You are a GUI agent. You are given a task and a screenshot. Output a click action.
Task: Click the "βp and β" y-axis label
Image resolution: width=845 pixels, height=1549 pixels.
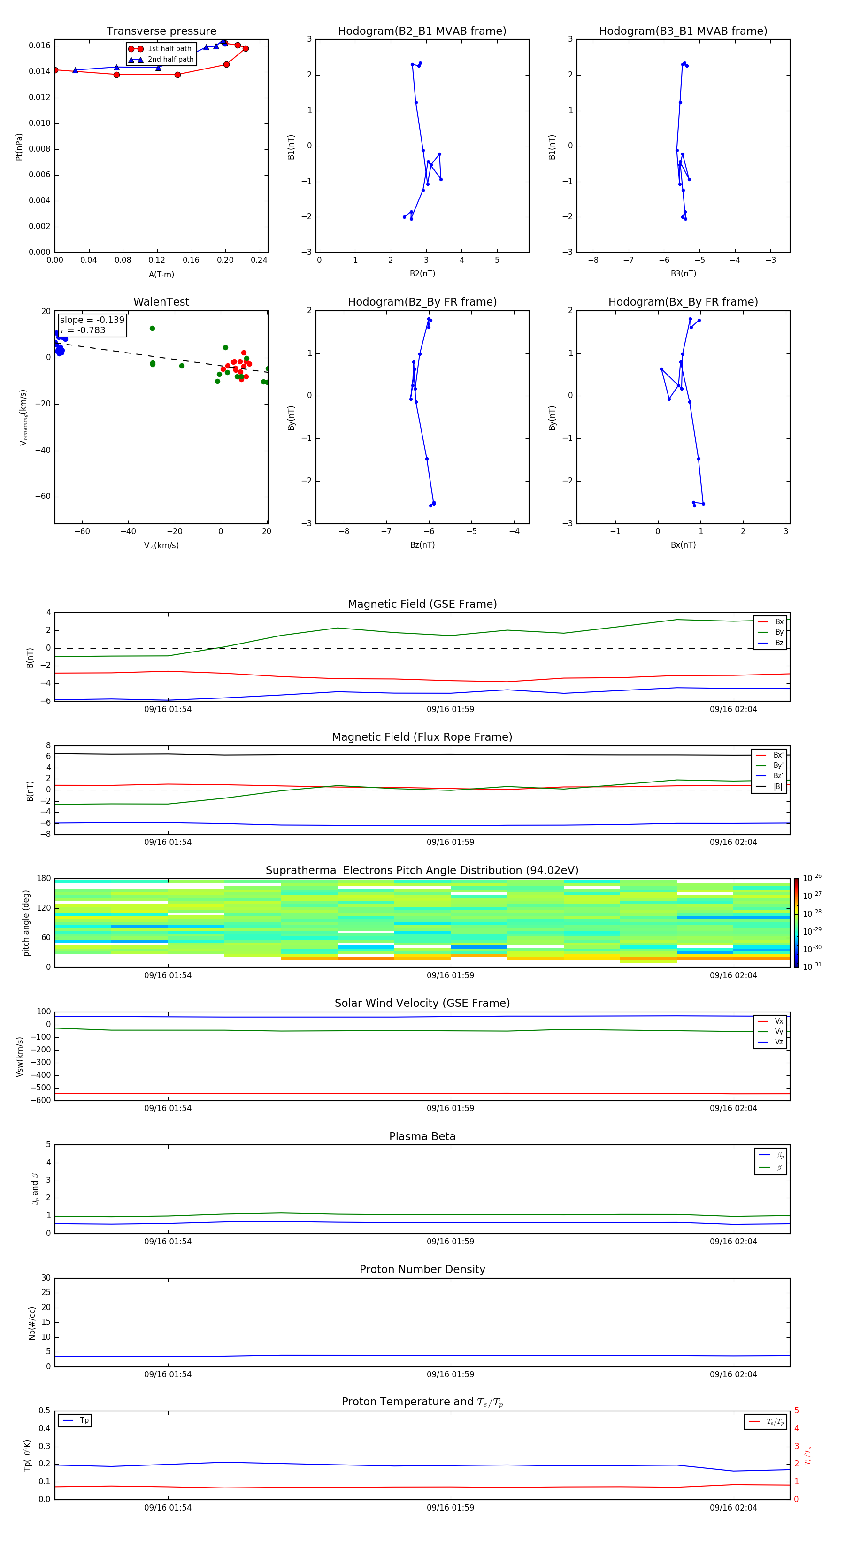tap(35, 1189)
